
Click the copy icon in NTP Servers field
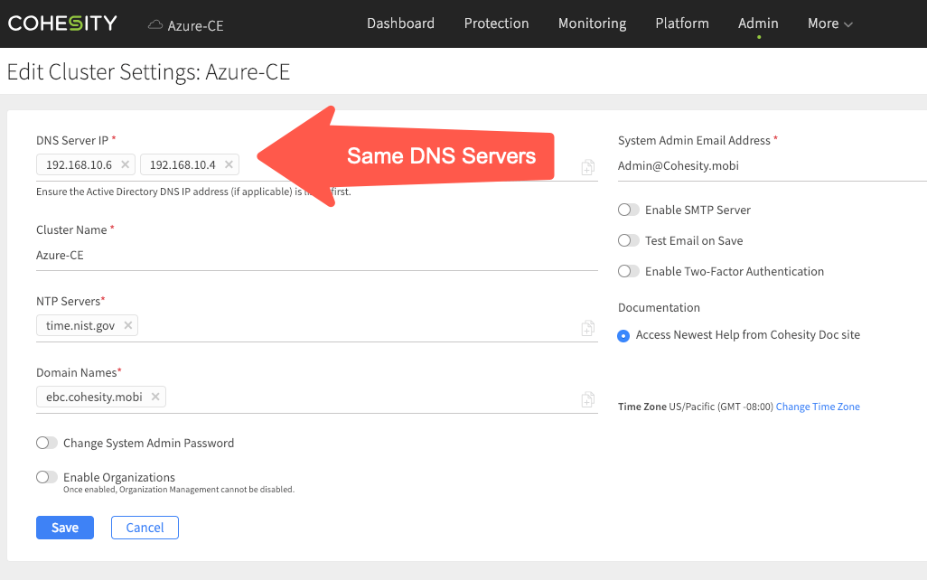[x=588, y=327]
